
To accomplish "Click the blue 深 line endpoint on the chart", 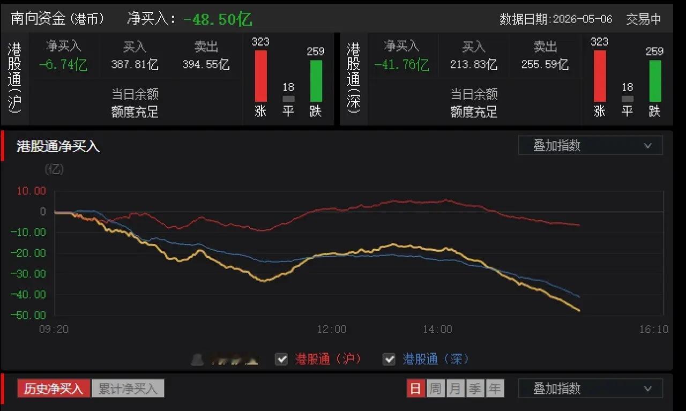I will pyautogui.click(x=579, y=296).
